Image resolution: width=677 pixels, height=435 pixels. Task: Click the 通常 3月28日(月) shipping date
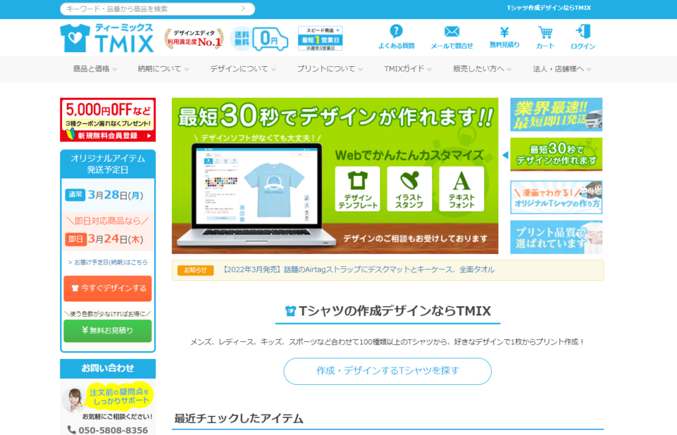pos(104,195)
